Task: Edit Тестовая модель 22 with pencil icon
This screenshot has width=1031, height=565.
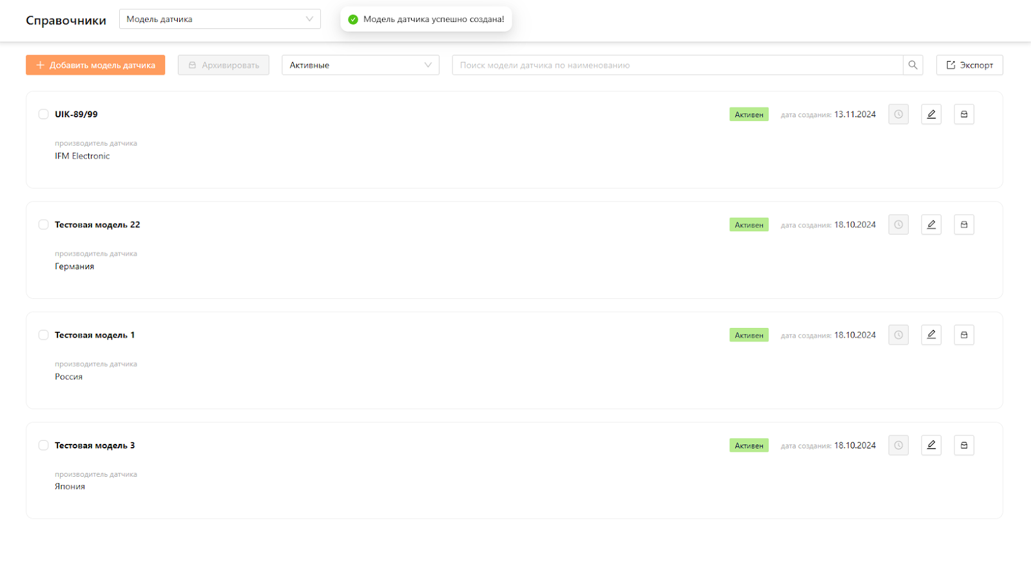Action: pyautogui.click(x=931, y=225)
